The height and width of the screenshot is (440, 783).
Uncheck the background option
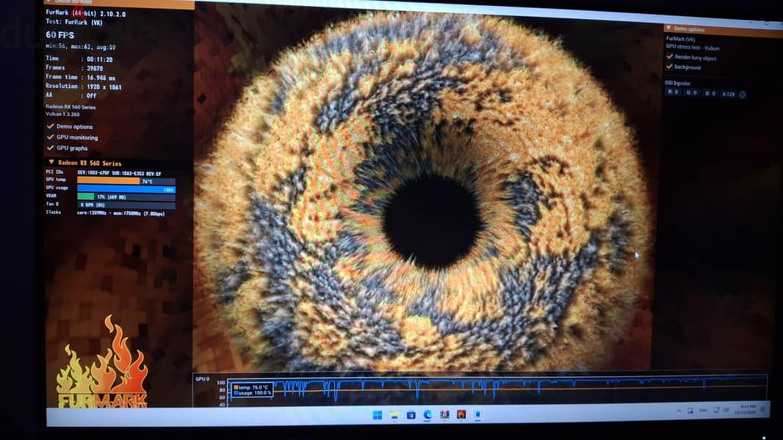click(x=670, y=66)
